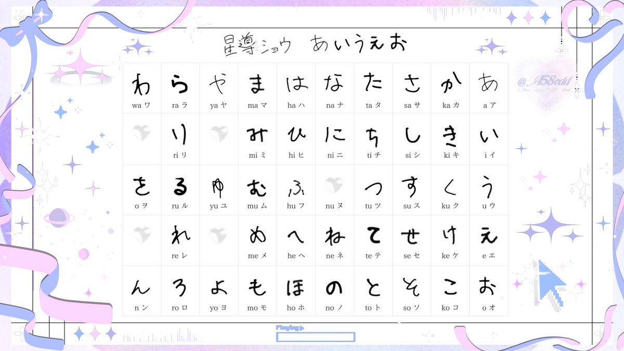Select the 'me メ' cell
624x351 pixels.
pos(257,240)
